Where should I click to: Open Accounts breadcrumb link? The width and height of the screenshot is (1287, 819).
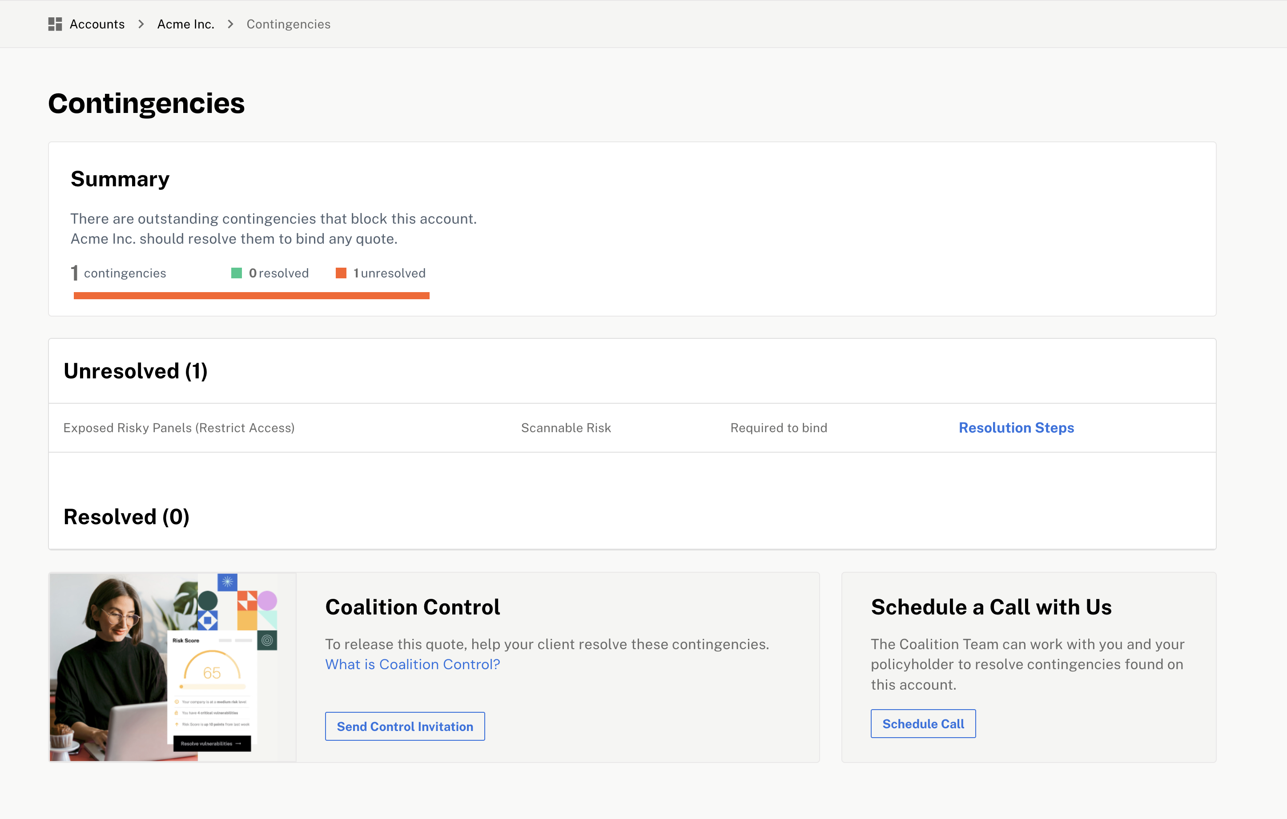point(97,24)
